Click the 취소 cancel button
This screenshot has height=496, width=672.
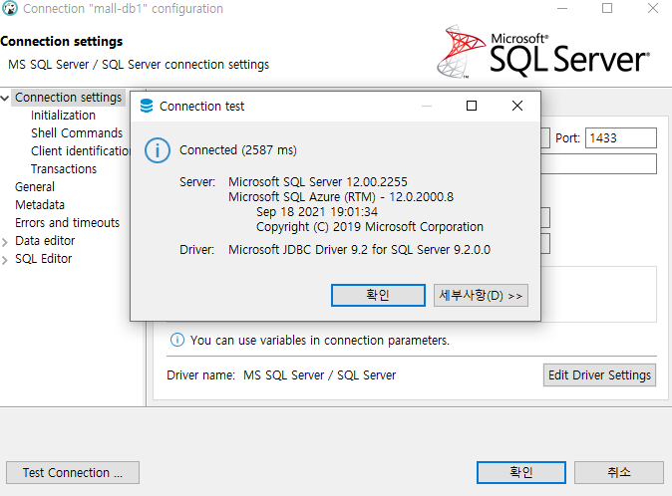pyautogui.click(x=619, y=472)
